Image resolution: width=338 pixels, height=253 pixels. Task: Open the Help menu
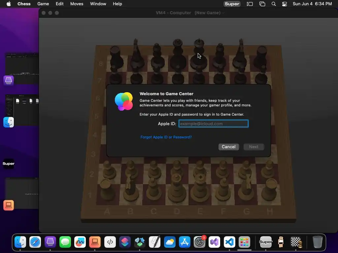118,4
